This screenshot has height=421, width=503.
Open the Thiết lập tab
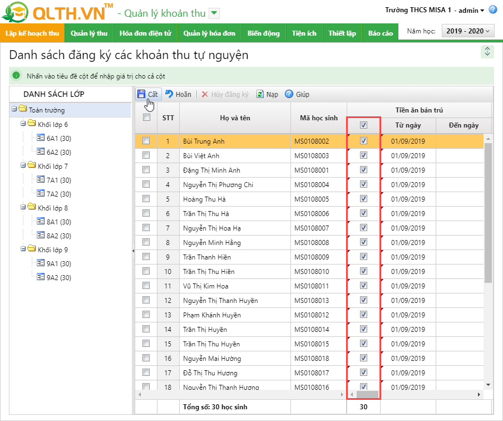pyautogui.click(x=342, y=33)
